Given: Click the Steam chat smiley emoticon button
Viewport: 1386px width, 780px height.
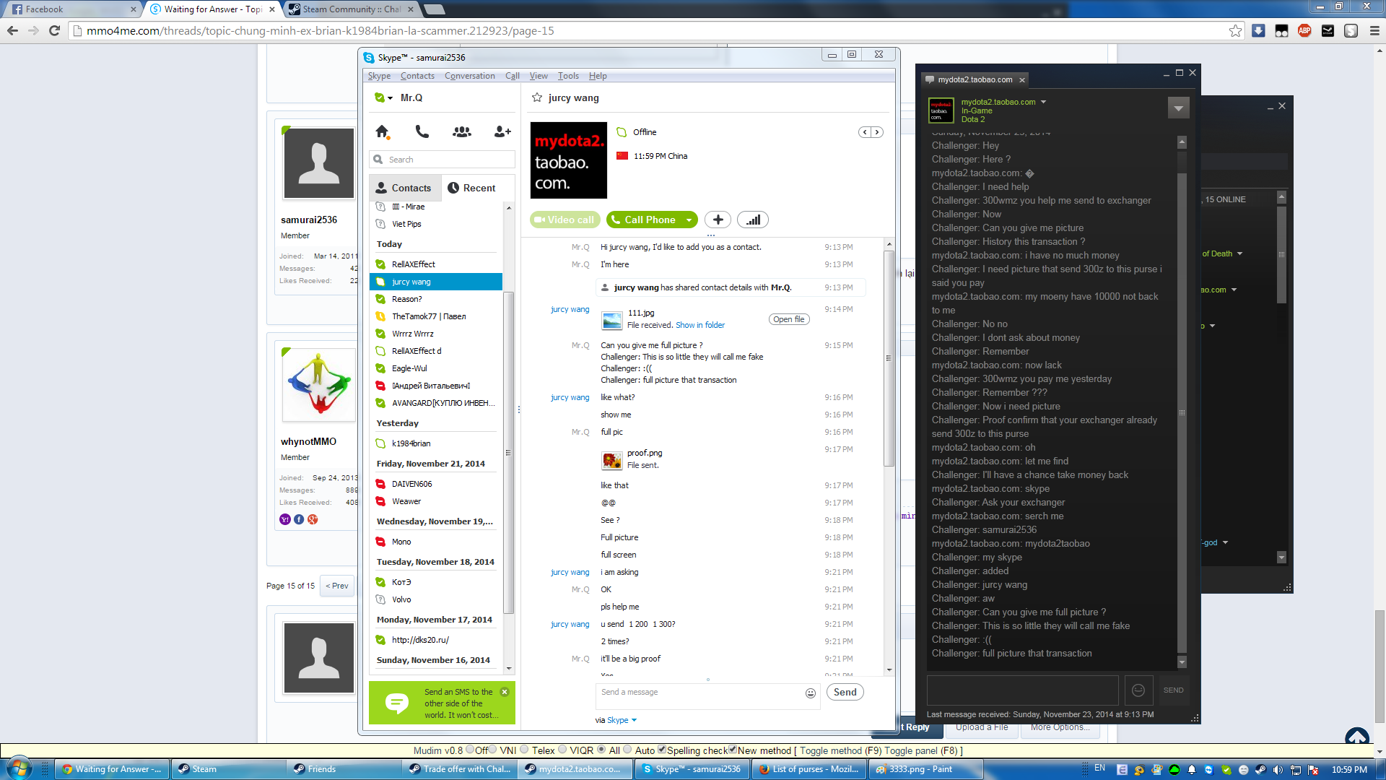Looking at the screenshot, I should click(1138, 690).
